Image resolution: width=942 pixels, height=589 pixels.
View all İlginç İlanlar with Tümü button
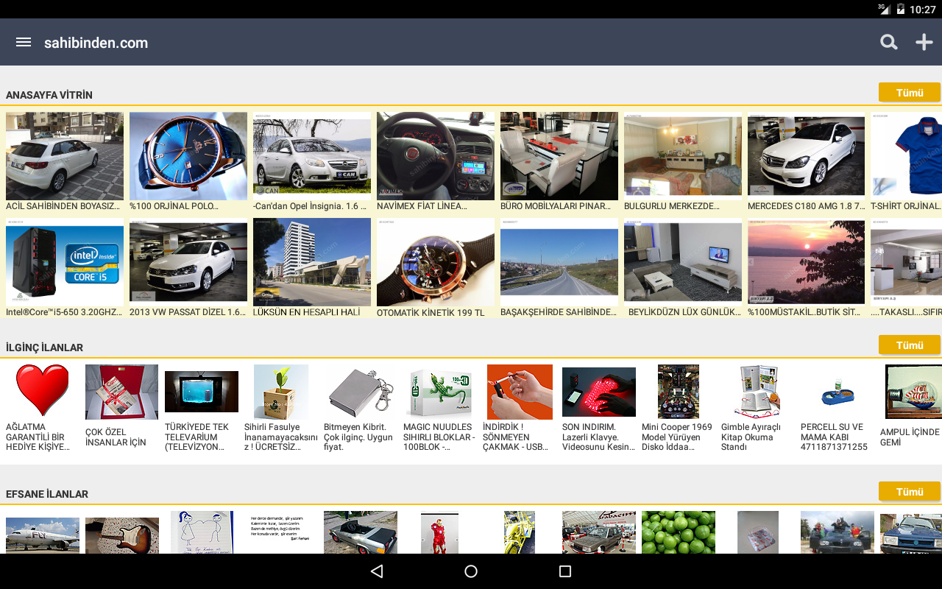tap(910, 345)
